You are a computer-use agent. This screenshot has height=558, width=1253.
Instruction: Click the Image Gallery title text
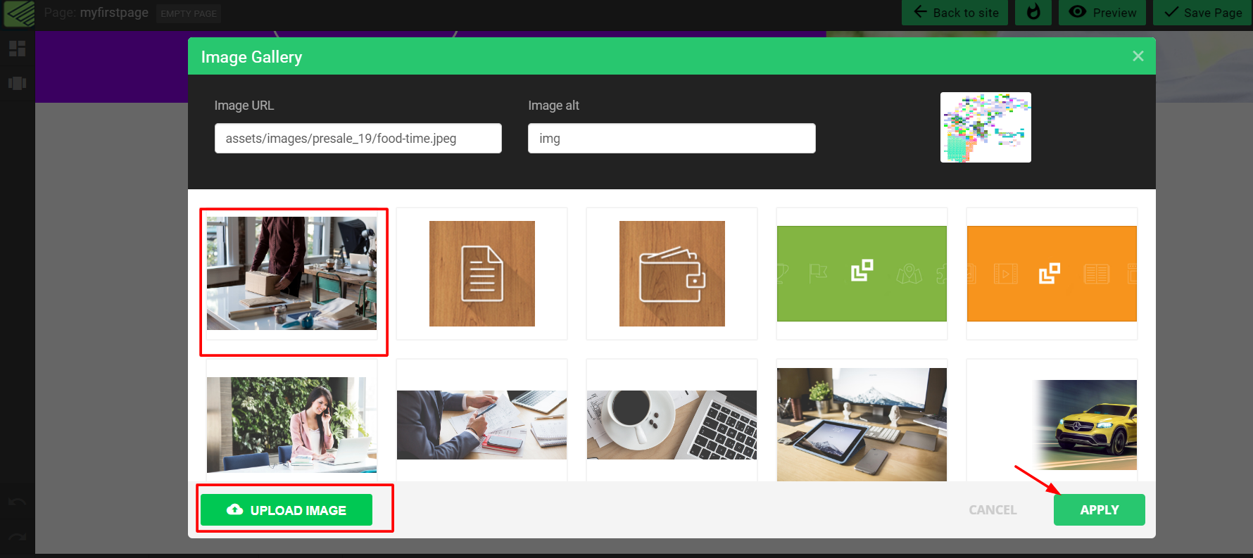(x=251, y=57)
